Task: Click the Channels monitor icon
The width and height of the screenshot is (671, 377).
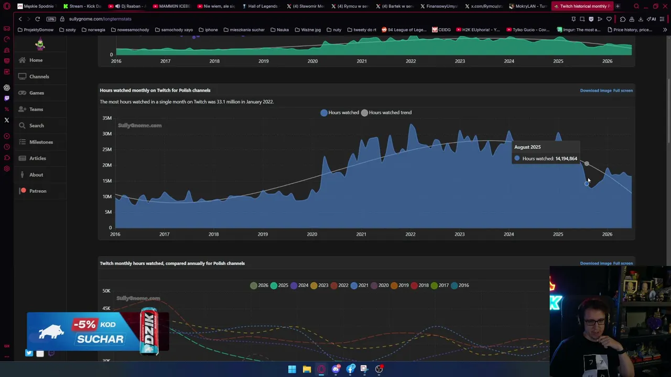Action: coord(22,76)
